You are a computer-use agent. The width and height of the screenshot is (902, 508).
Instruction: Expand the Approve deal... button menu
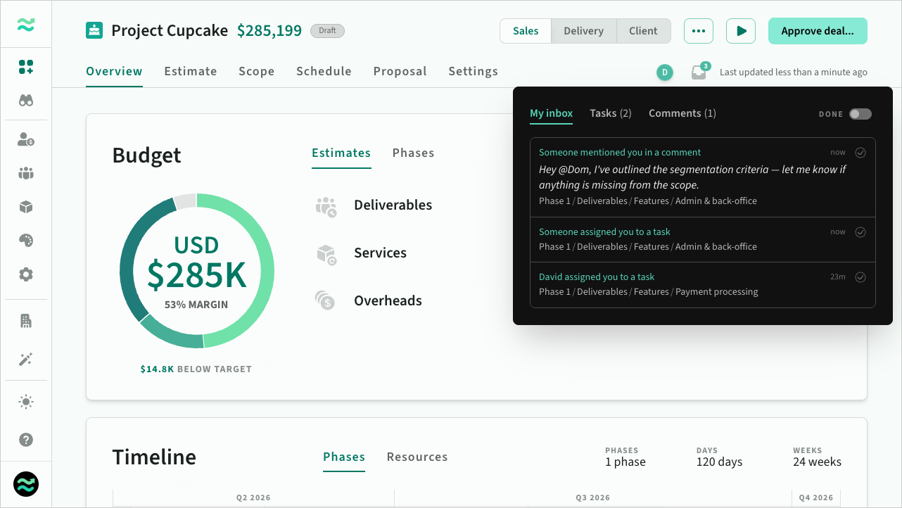(817, 31)
